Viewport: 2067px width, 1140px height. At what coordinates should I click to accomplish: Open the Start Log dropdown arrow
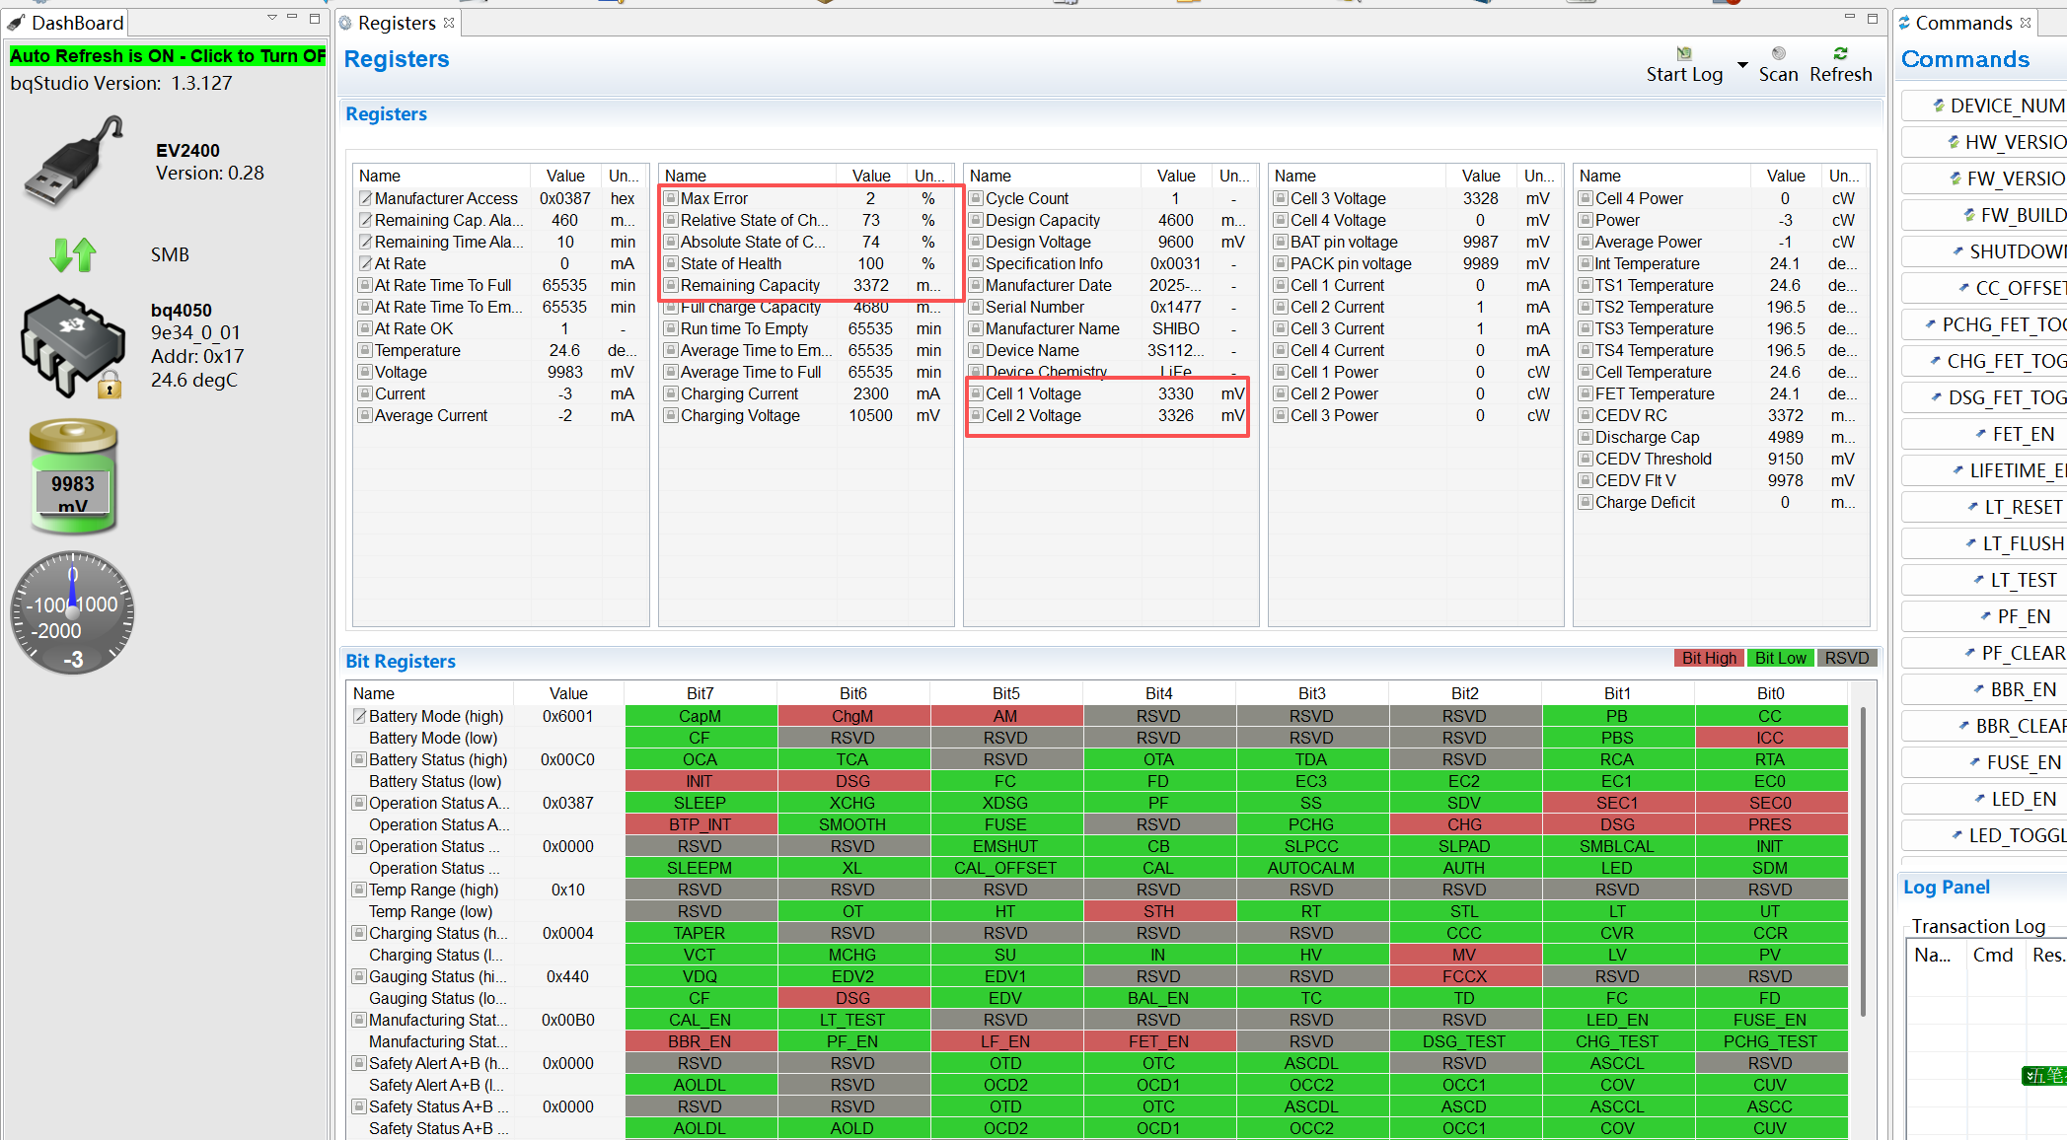click(1742, 65)
